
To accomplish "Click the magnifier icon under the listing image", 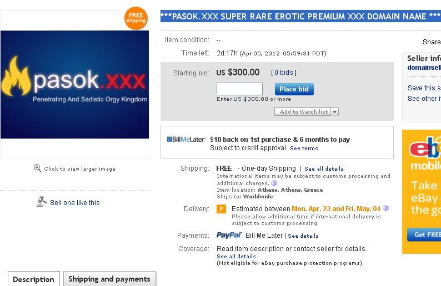I will 38,168.
